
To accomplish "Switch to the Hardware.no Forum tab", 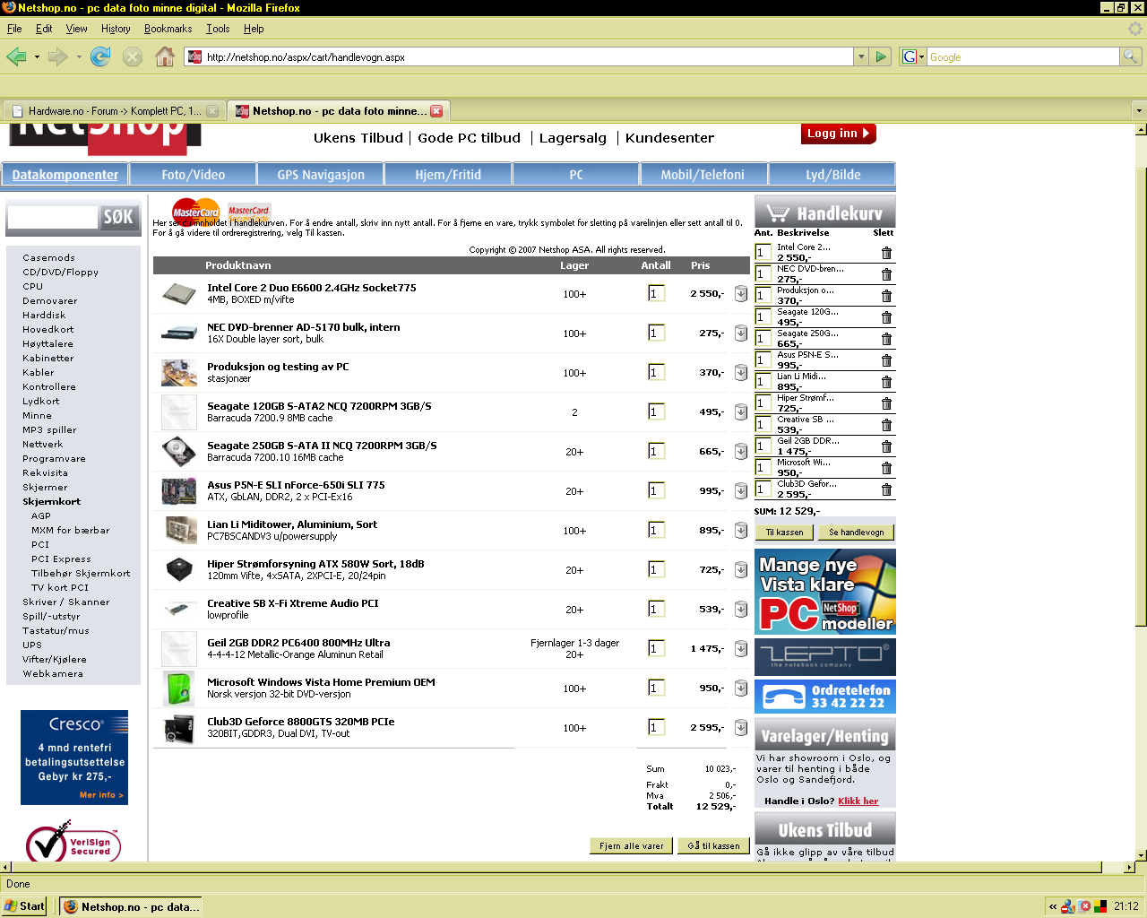I will click(113, 111).
